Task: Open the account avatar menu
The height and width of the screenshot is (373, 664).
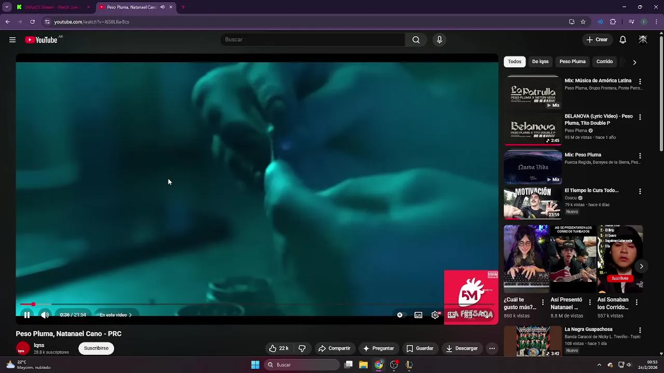Action: [x=643, y=40]
